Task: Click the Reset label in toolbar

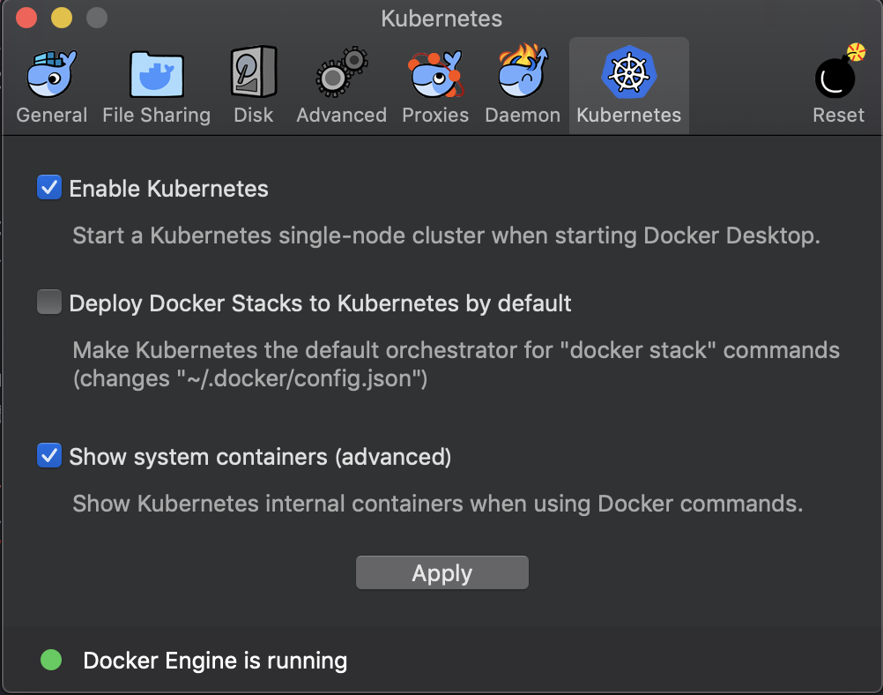Action: (838, 116)
